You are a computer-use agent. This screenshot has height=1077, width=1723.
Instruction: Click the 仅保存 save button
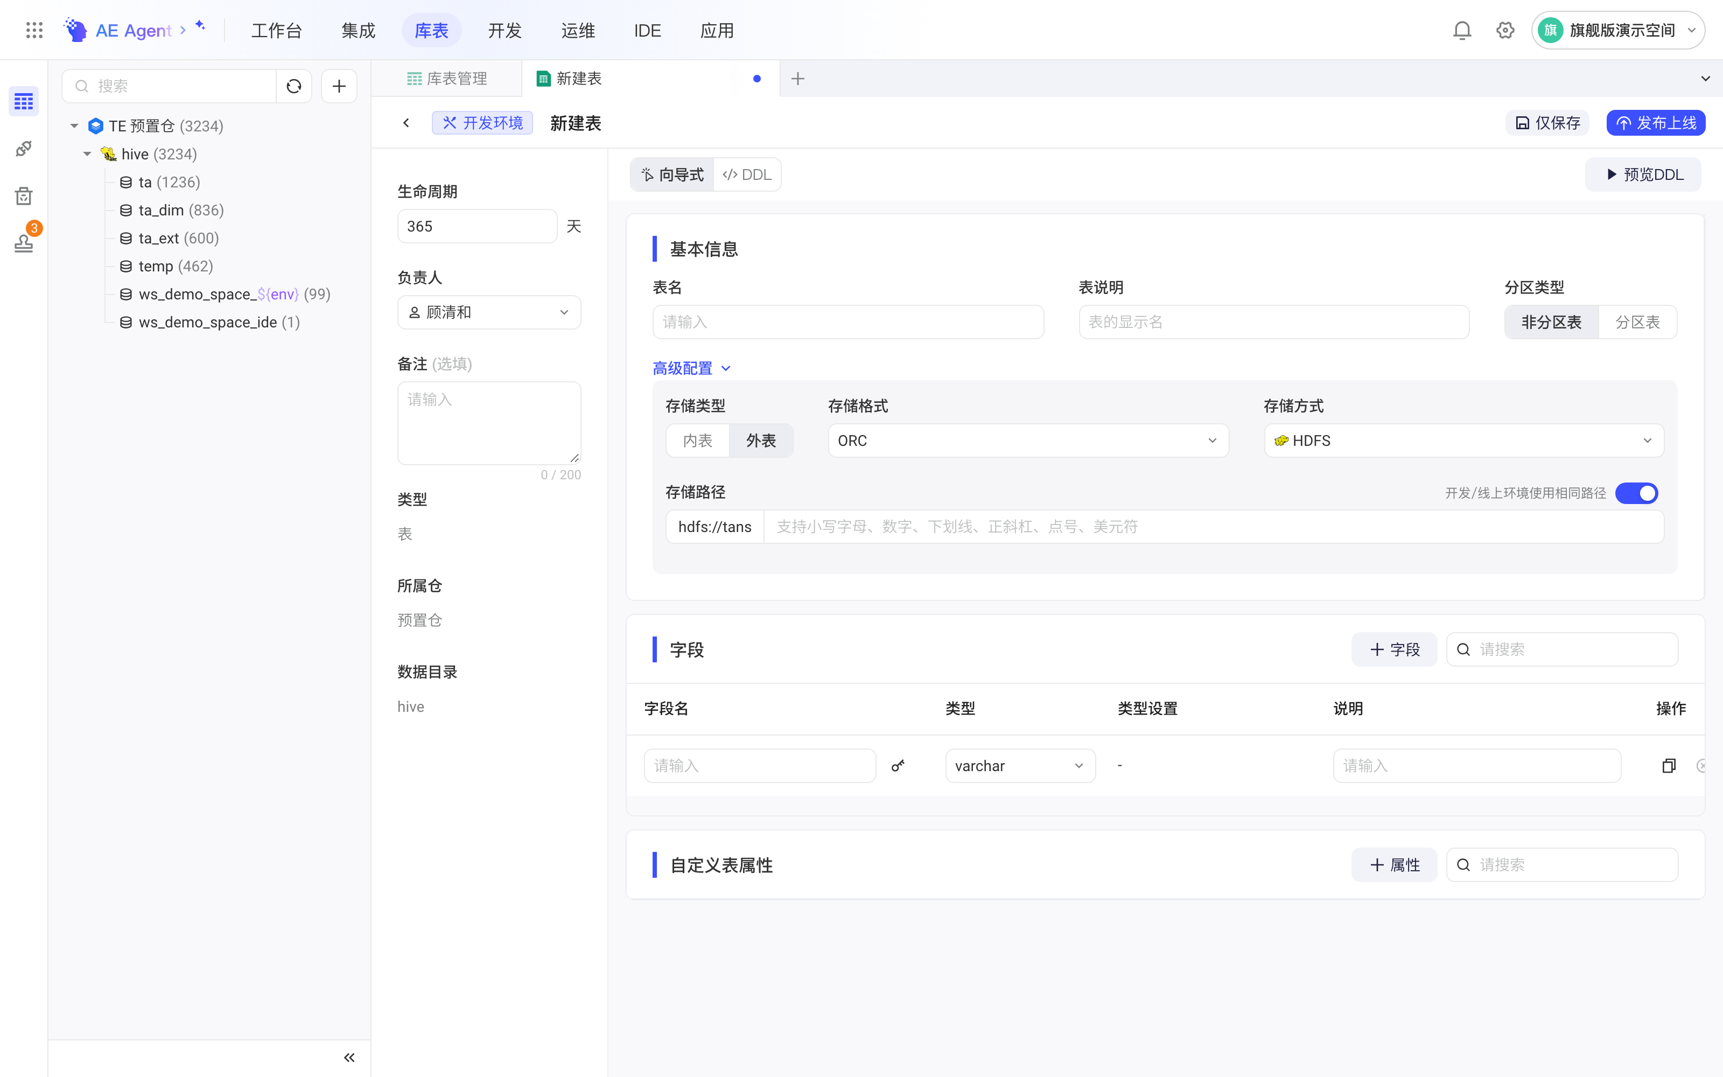click(1548, 123)
